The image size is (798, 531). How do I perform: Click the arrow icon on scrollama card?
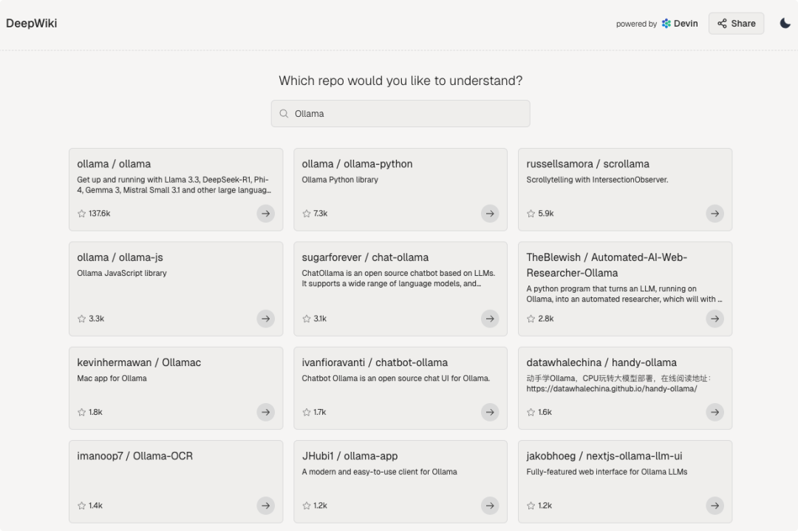715,214
